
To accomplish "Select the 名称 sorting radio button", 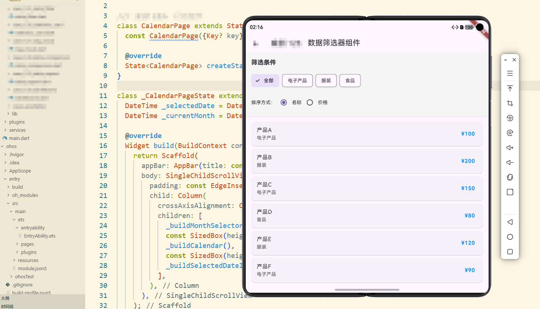I will 284,102.
